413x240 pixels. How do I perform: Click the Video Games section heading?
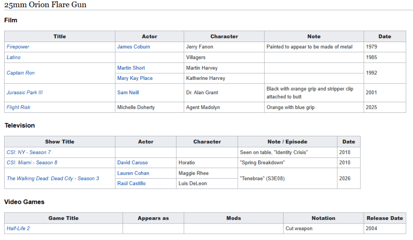tap(24, 202)
